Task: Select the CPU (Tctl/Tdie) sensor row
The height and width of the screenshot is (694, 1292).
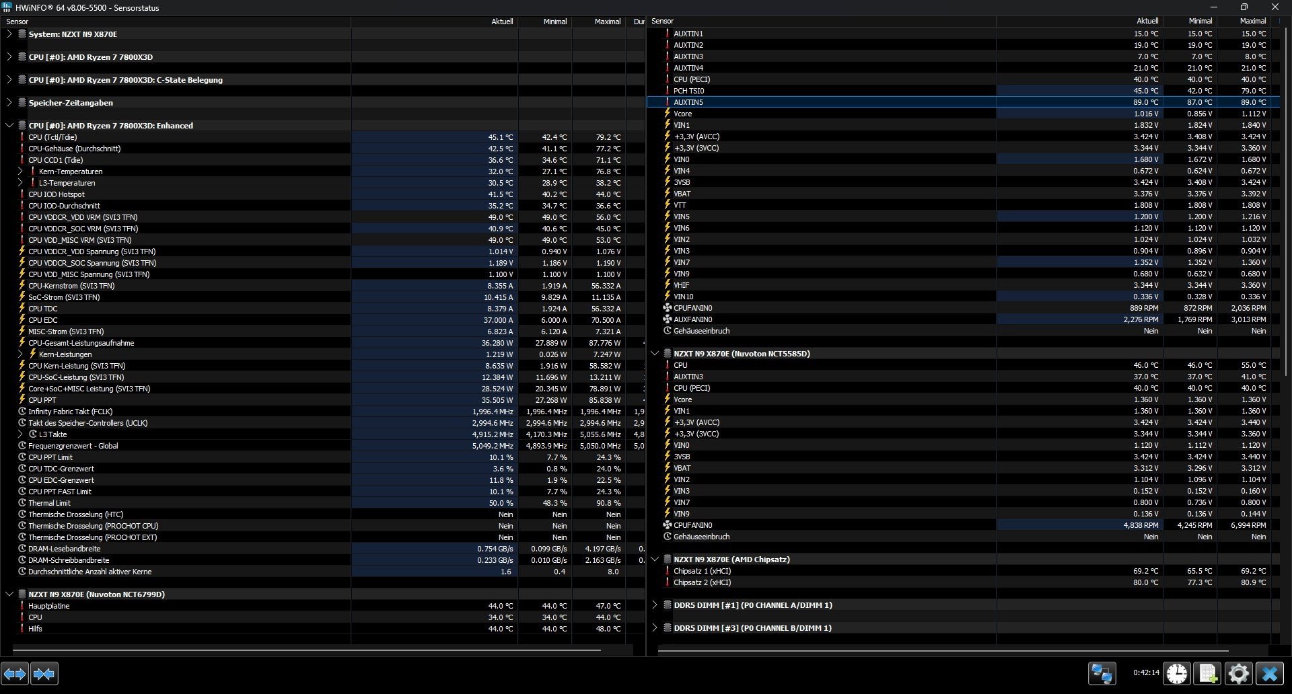Action: (x=323, y=137)
